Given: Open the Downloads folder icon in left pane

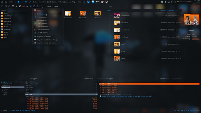Looking at the screenshot, I should [x=83, y=13].
